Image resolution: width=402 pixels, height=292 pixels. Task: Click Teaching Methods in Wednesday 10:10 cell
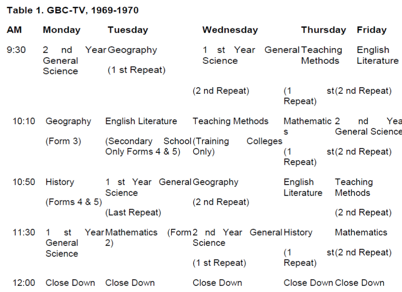point(231,121)
